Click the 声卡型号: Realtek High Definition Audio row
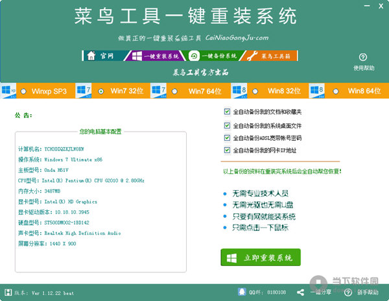 [x=69, y=233]
